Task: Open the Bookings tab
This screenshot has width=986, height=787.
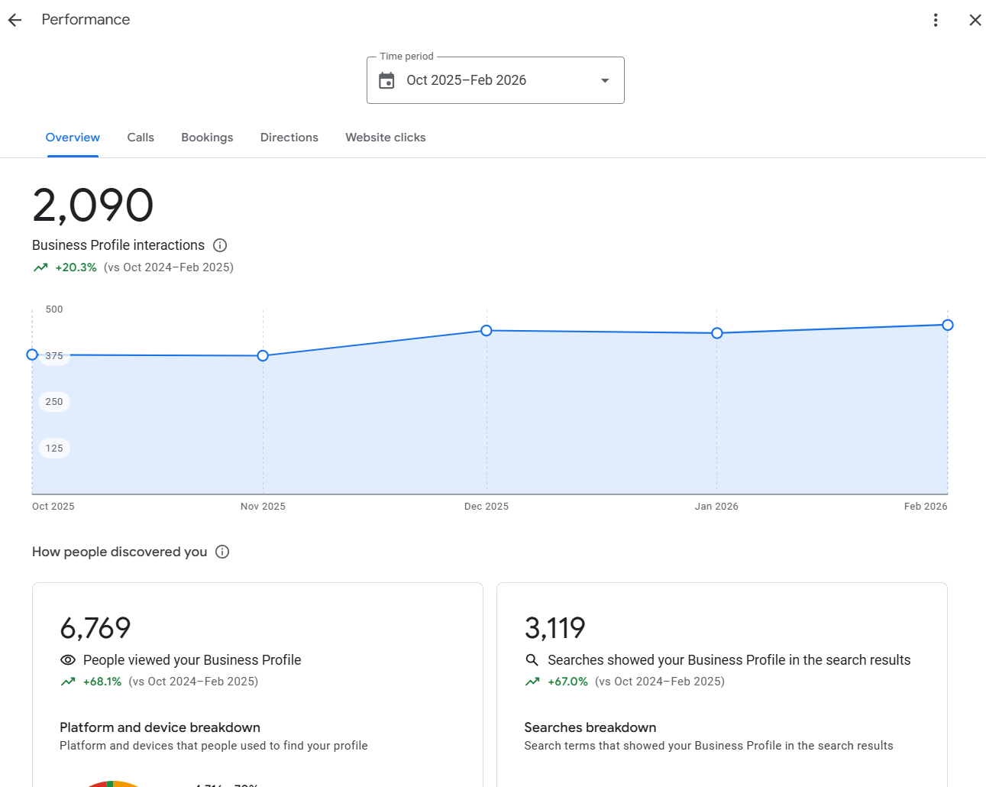Action: (207, 138)
